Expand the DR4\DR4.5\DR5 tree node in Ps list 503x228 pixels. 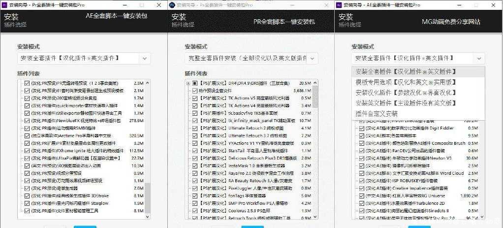[188, 83]
